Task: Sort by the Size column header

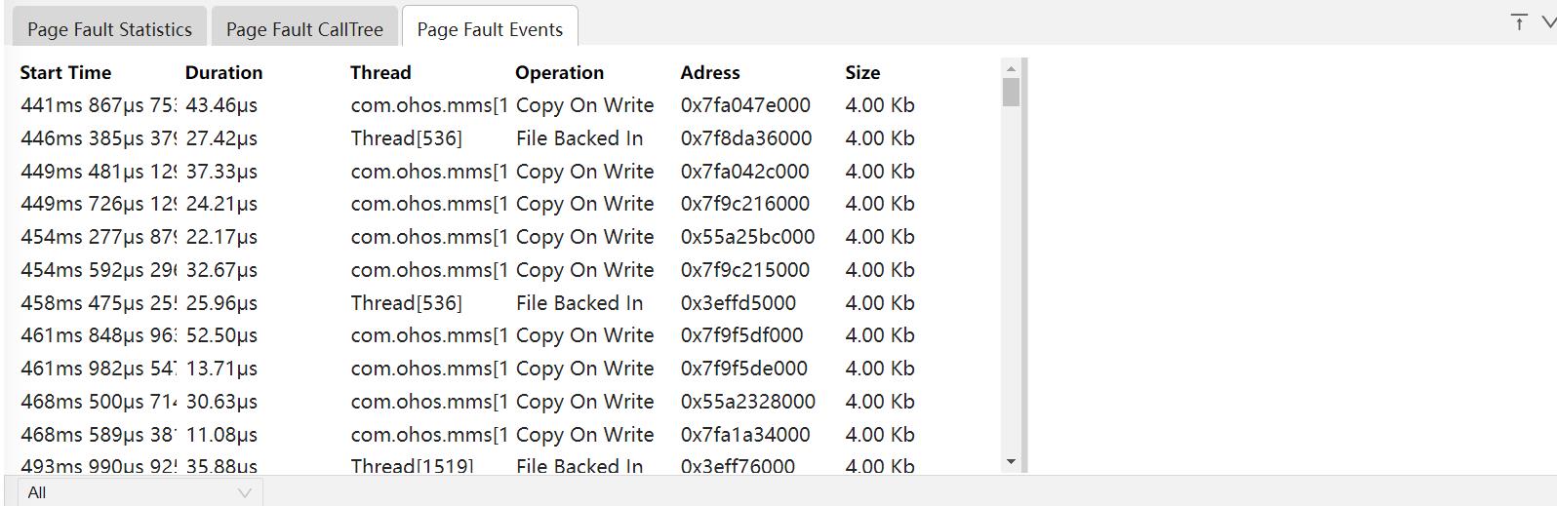Action: point(862,72)
